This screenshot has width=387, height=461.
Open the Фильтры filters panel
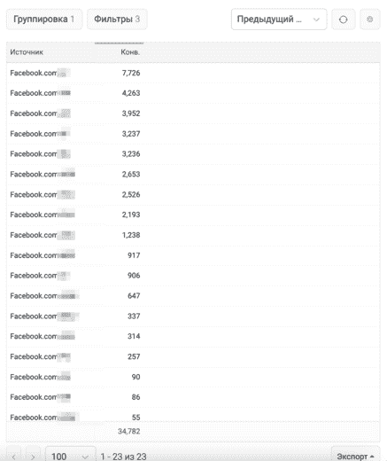click(117, 20)
